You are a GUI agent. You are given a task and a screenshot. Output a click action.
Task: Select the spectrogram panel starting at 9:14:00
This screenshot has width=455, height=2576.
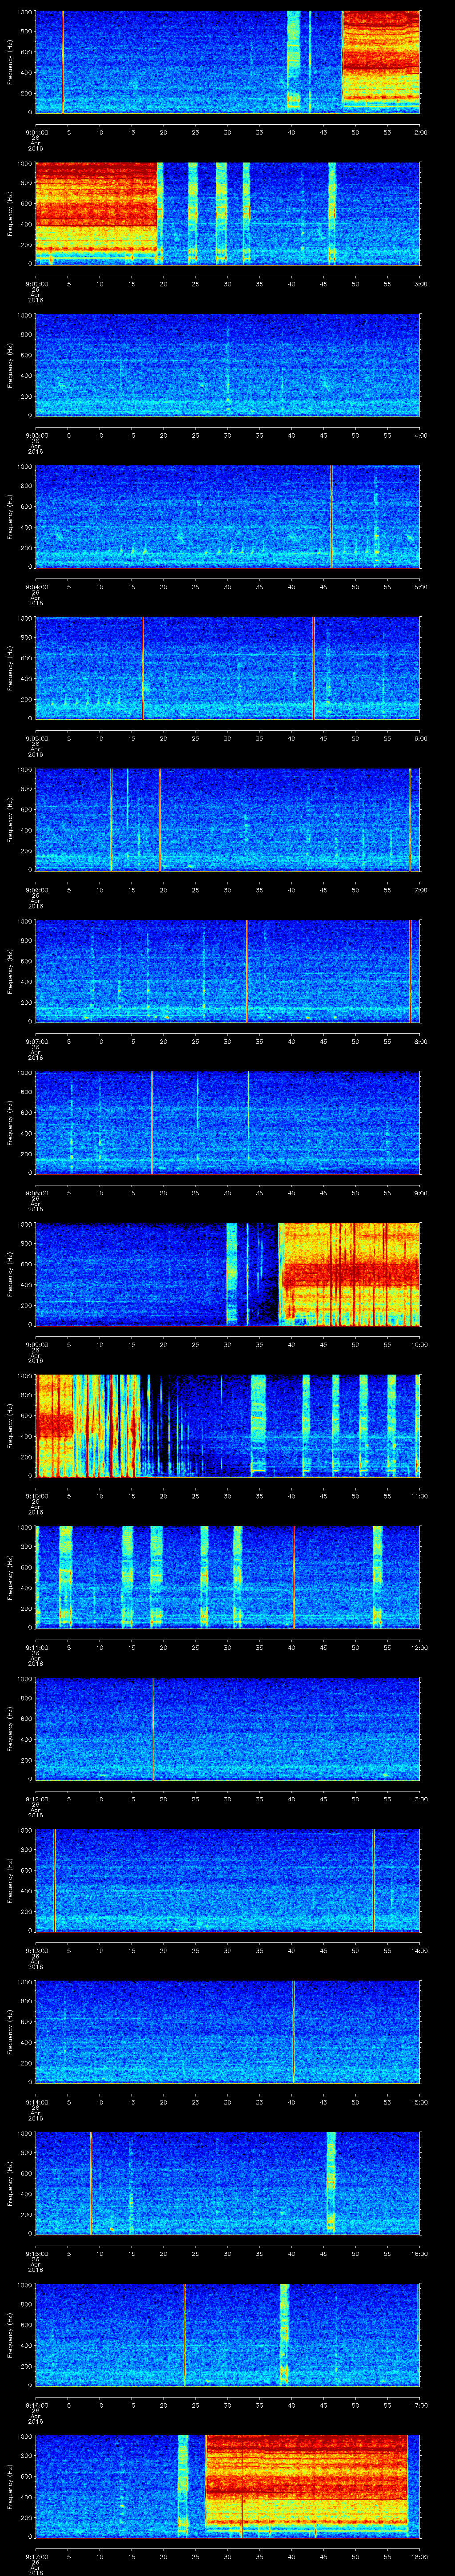[228, 2032]
